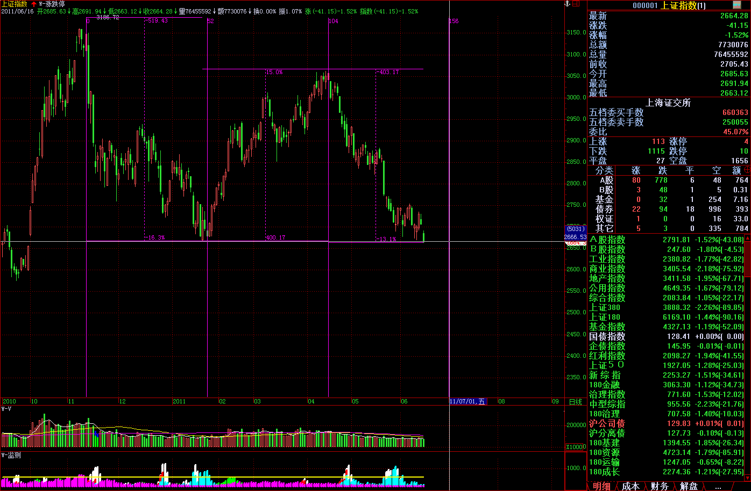This screenshot has width=751, height=491.
Task: Click the scroll-down arrow of the index list
Action: (747, 478)
